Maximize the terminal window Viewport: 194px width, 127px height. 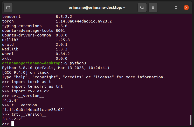coord(176,8)
